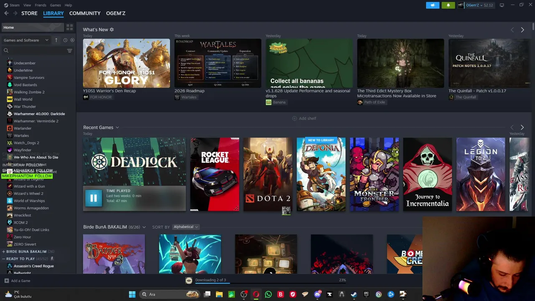Screen dimensions: 535x301
Task: Go forward with the navigation arrow
Action: point(15,13)
